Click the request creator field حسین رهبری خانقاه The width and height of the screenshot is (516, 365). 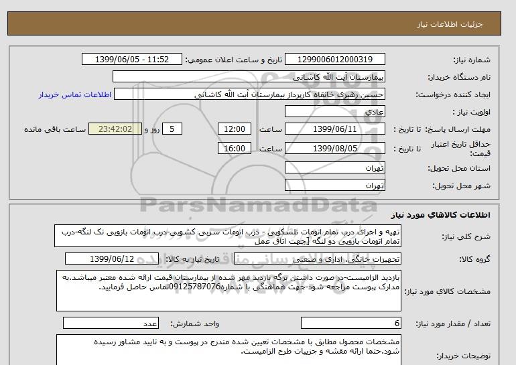pyautogui.click(x=249, y=94)
